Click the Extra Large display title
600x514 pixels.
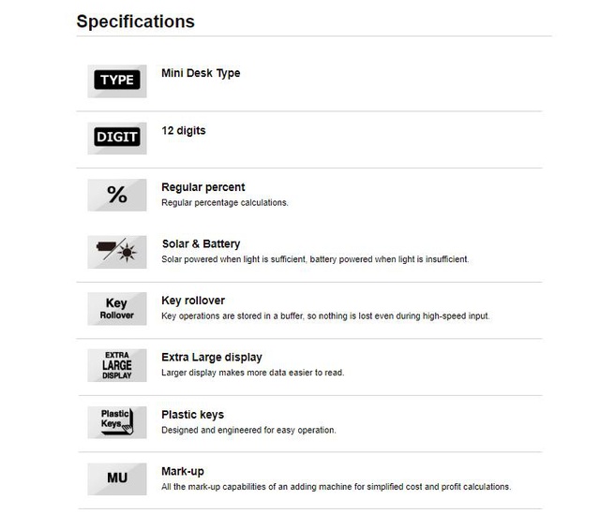[212, 358]
